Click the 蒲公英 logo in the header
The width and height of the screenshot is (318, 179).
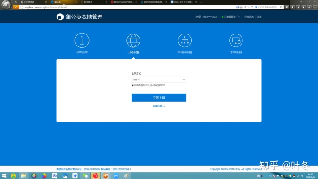60,17
